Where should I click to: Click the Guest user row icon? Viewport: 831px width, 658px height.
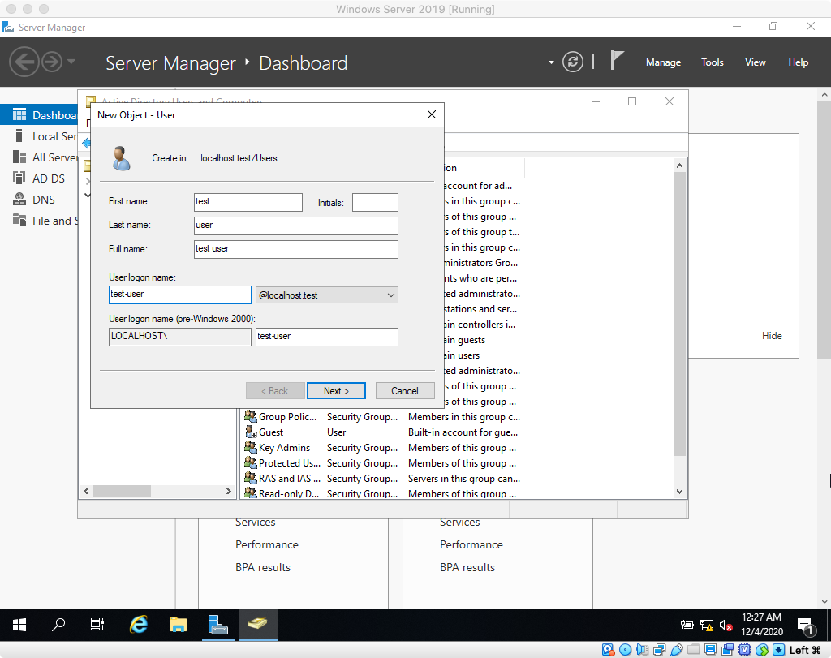tap(251, 432)
